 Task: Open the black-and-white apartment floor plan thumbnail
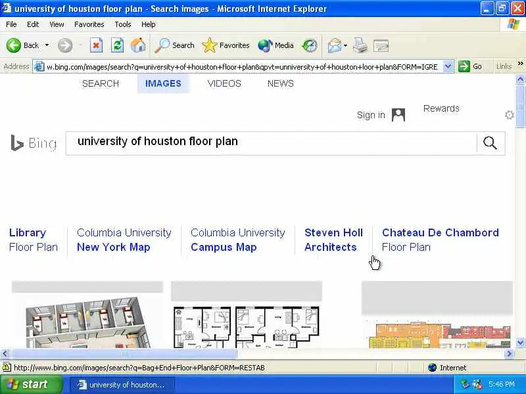(x=247, y=326)
